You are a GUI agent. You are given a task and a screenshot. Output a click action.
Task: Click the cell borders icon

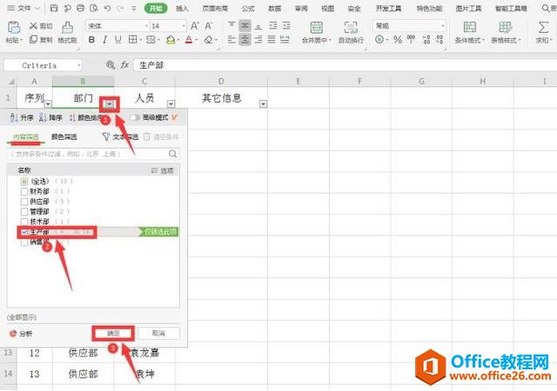coord(132,40)
